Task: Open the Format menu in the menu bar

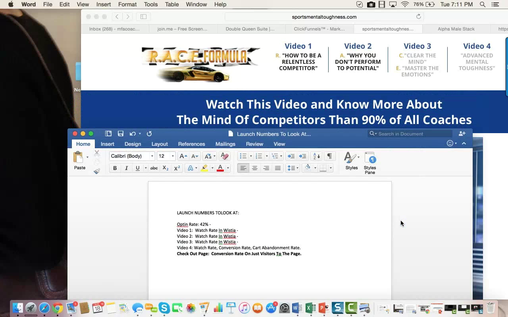Action: (x=127, y=4)
